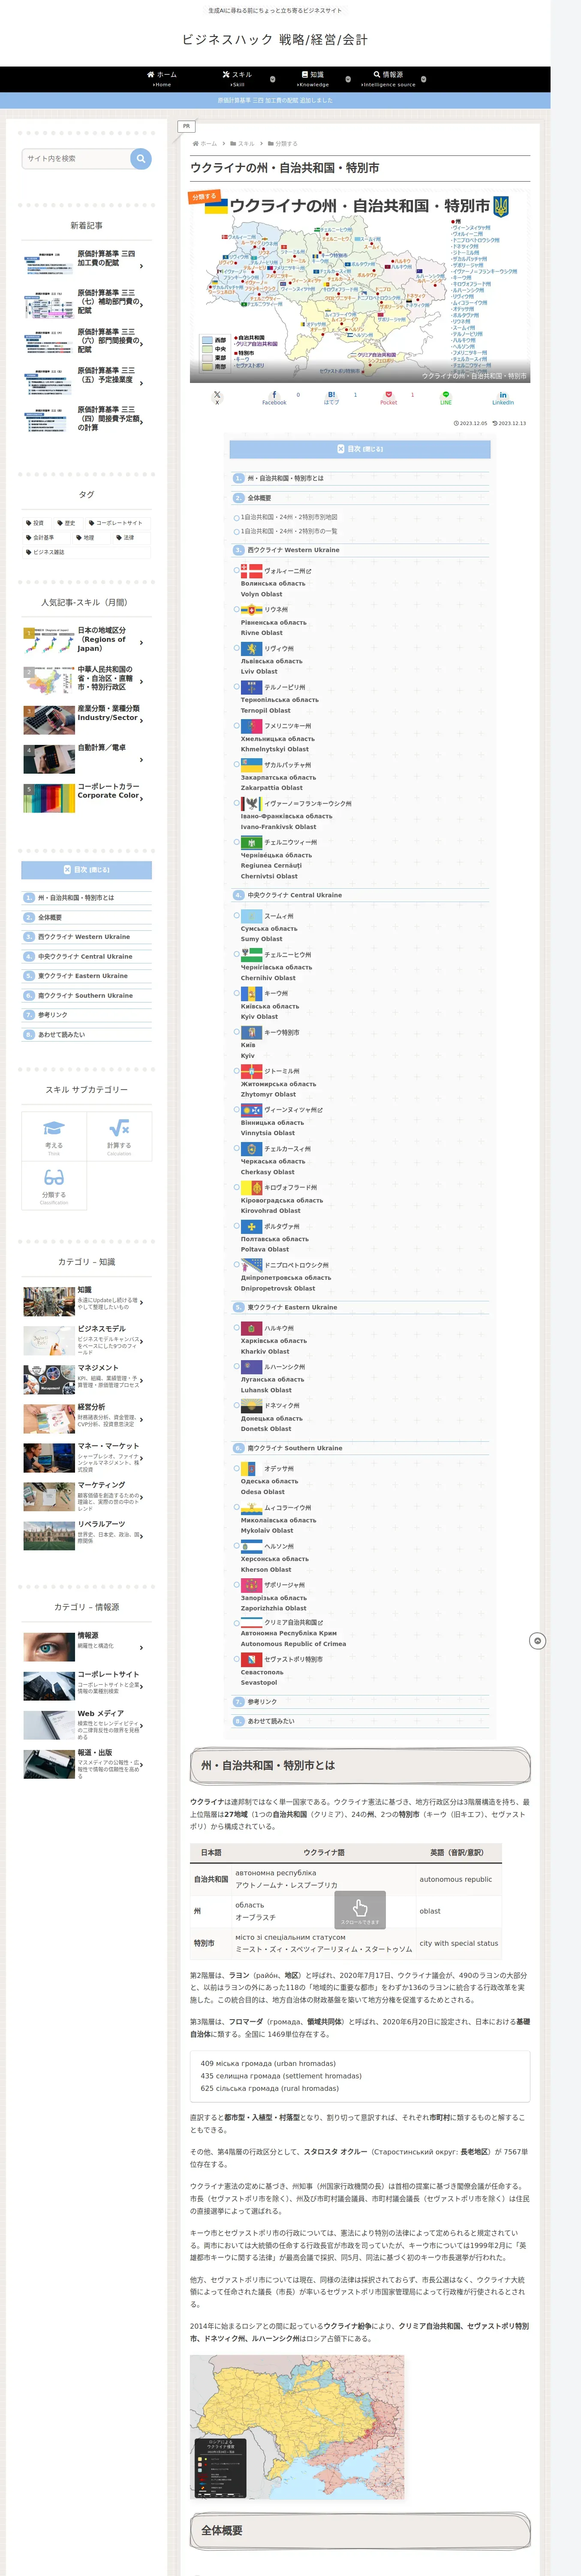The width and height of the screenshot is (581, 2576).
Task: Open the コーポレートサイト tag link
Action: tap(118, 523)
